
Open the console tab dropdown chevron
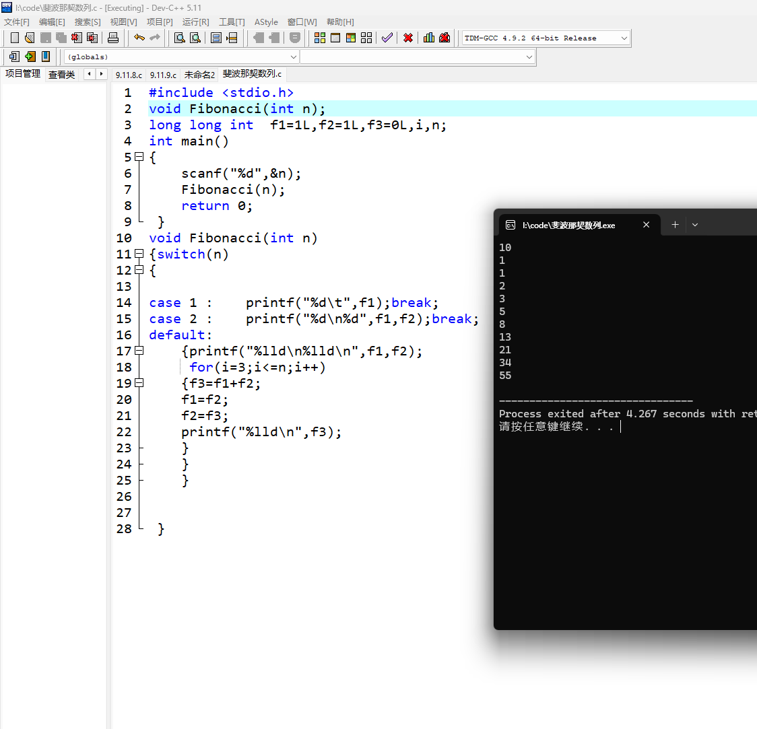(x=695, y=225)
